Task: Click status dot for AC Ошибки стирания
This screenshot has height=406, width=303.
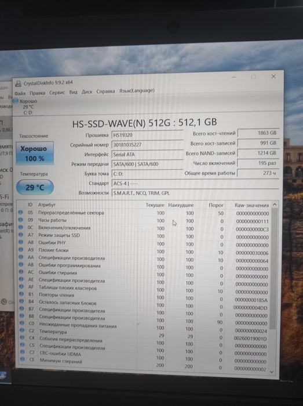Action: pyautogui.click(x=21, y=272)
